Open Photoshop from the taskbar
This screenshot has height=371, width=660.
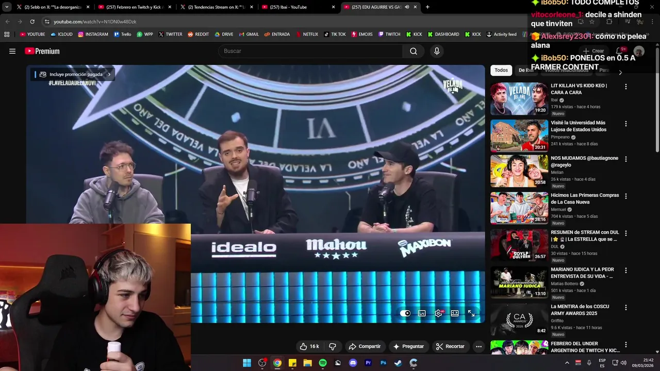383,363
